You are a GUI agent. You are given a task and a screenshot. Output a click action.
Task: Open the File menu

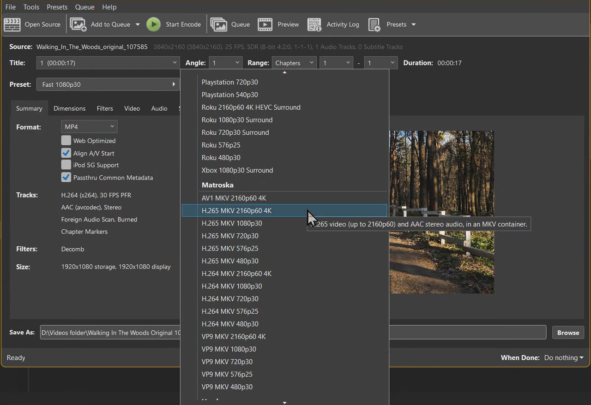[10, 7]
